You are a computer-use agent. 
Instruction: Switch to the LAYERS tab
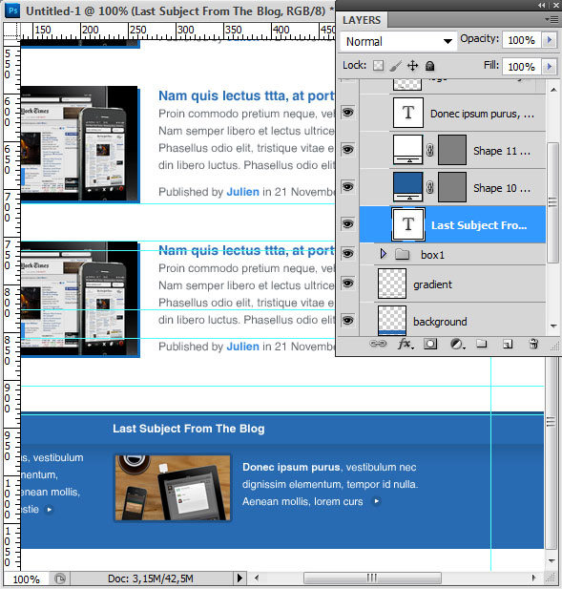tap(362, 20)
